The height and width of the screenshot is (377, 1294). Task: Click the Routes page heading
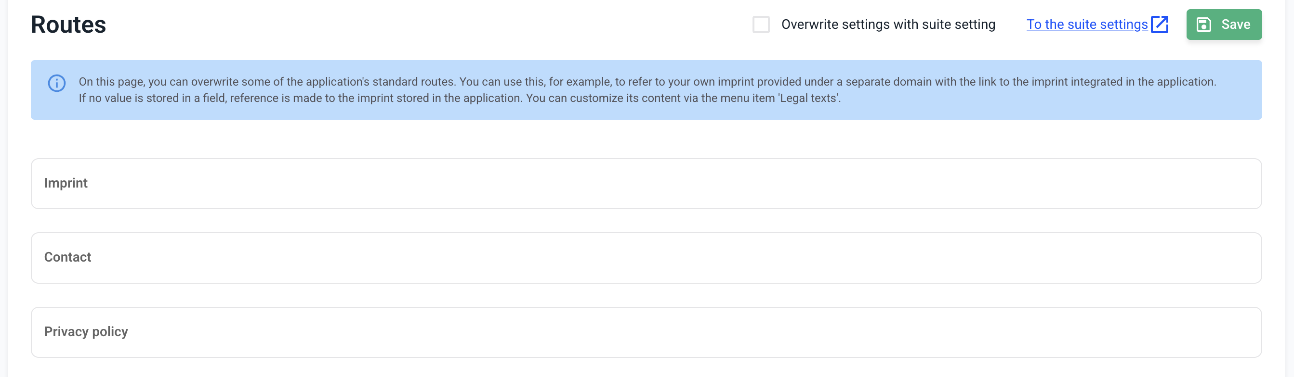coord(68,25)
